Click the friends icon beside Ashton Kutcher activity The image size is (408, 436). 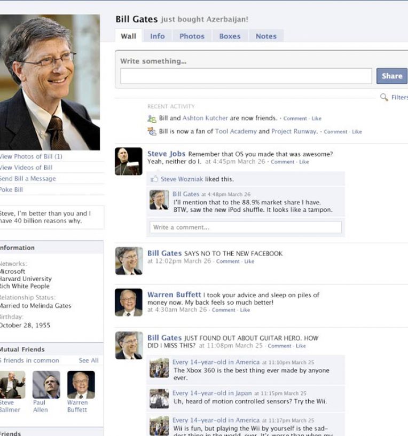point(152,118)
